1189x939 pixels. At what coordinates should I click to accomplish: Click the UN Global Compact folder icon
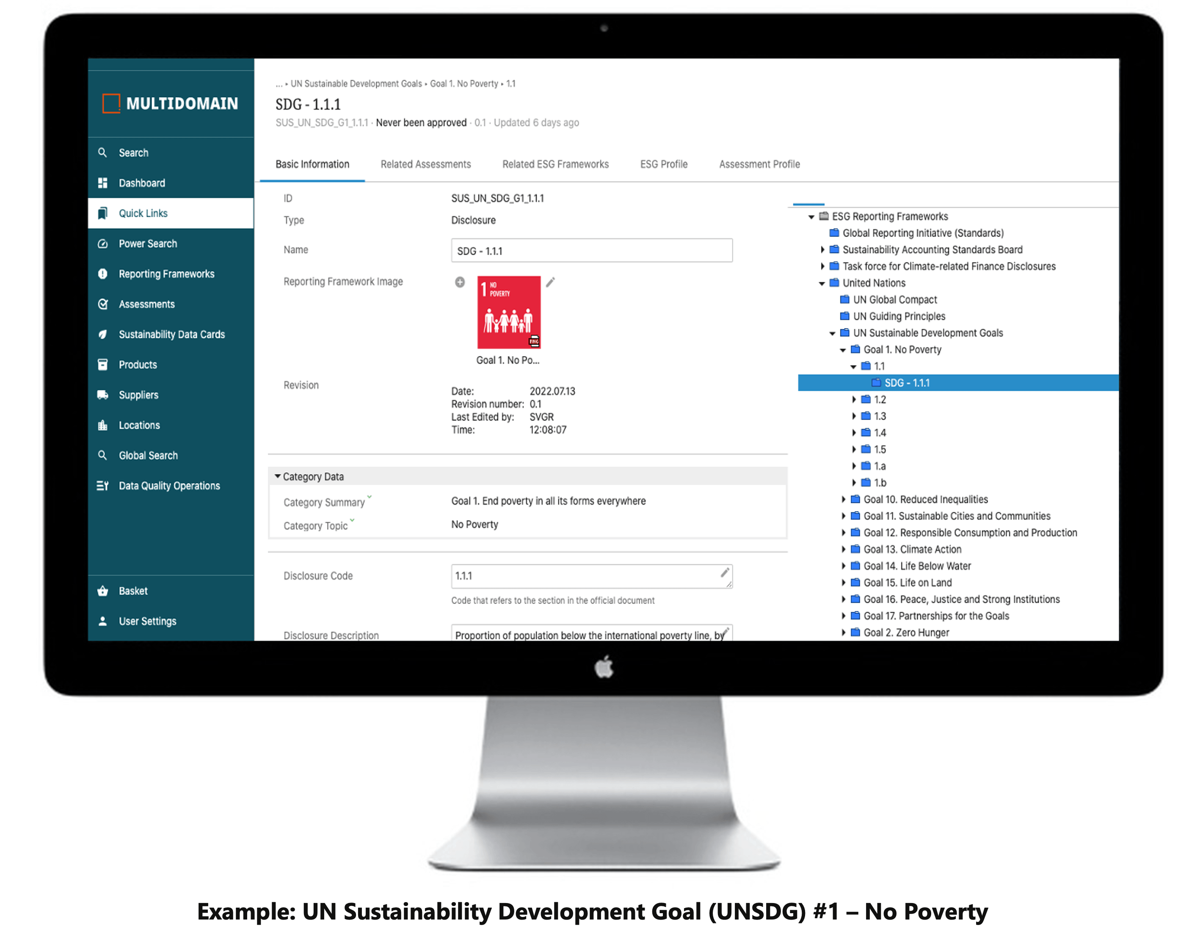[x=845, y=299]
